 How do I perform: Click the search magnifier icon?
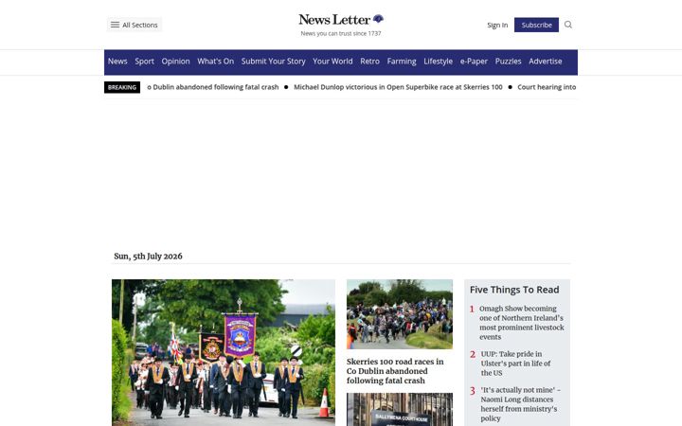point(568,25)
